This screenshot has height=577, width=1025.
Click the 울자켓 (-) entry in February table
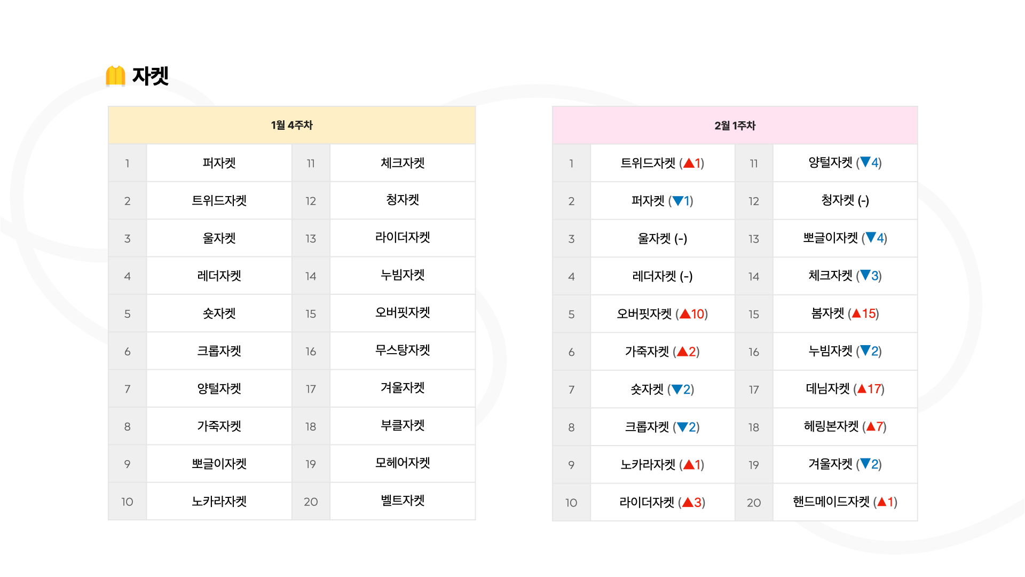(663, 239)
